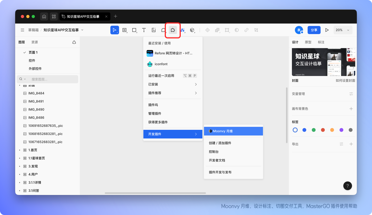The width and height of the screenshot is (372, 215).
Task: Expand the 4.用户 layer arrow
Action: pos(20,174)
